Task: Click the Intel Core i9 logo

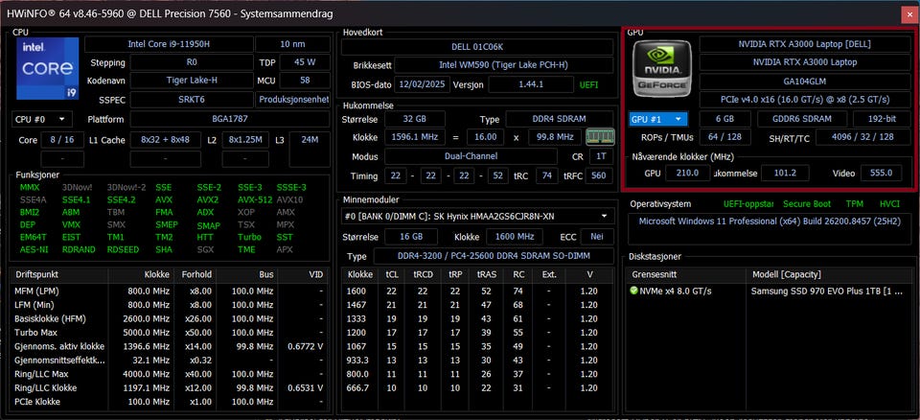Action: 48,68
